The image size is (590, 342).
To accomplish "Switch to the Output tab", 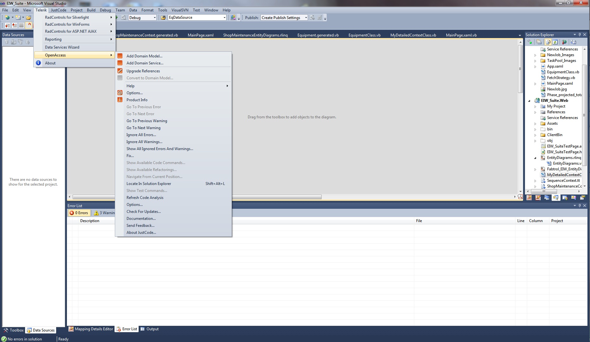I will coord(150,329).
